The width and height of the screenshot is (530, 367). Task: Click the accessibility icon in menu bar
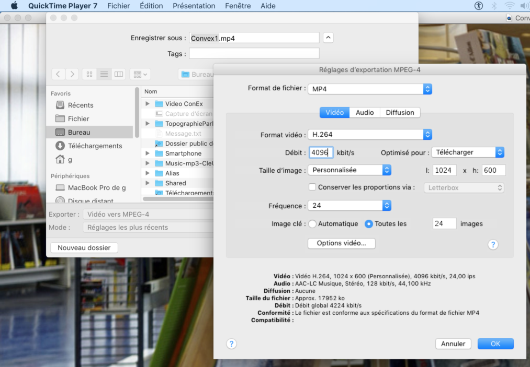point(478,6)
